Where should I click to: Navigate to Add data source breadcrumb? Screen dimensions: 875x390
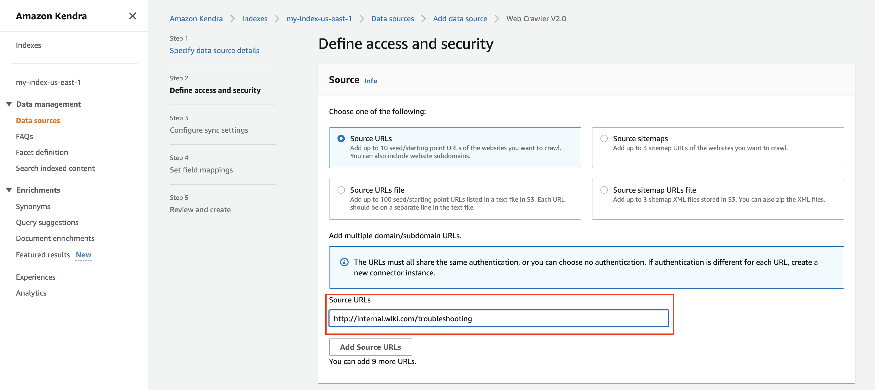click(x=460, y=19)
